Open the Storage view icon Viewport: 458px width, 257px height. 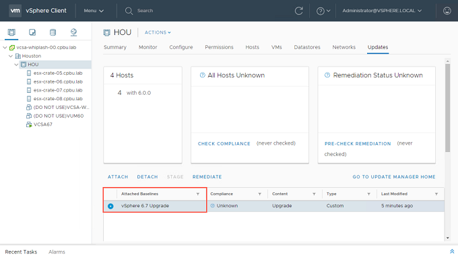[53, 32]
